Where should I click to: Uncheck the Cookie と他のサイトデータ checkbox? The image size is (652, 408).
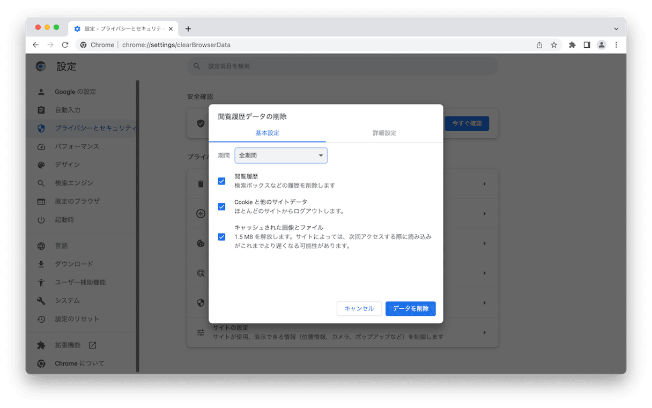tap(221, 207)
